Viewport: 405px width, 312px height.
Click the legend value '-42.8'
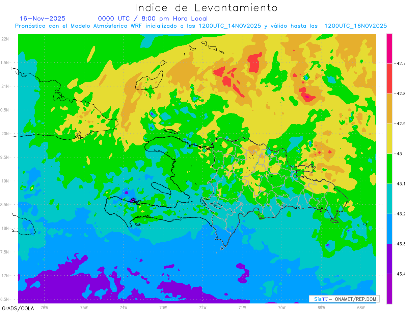[x=399, y=94]
